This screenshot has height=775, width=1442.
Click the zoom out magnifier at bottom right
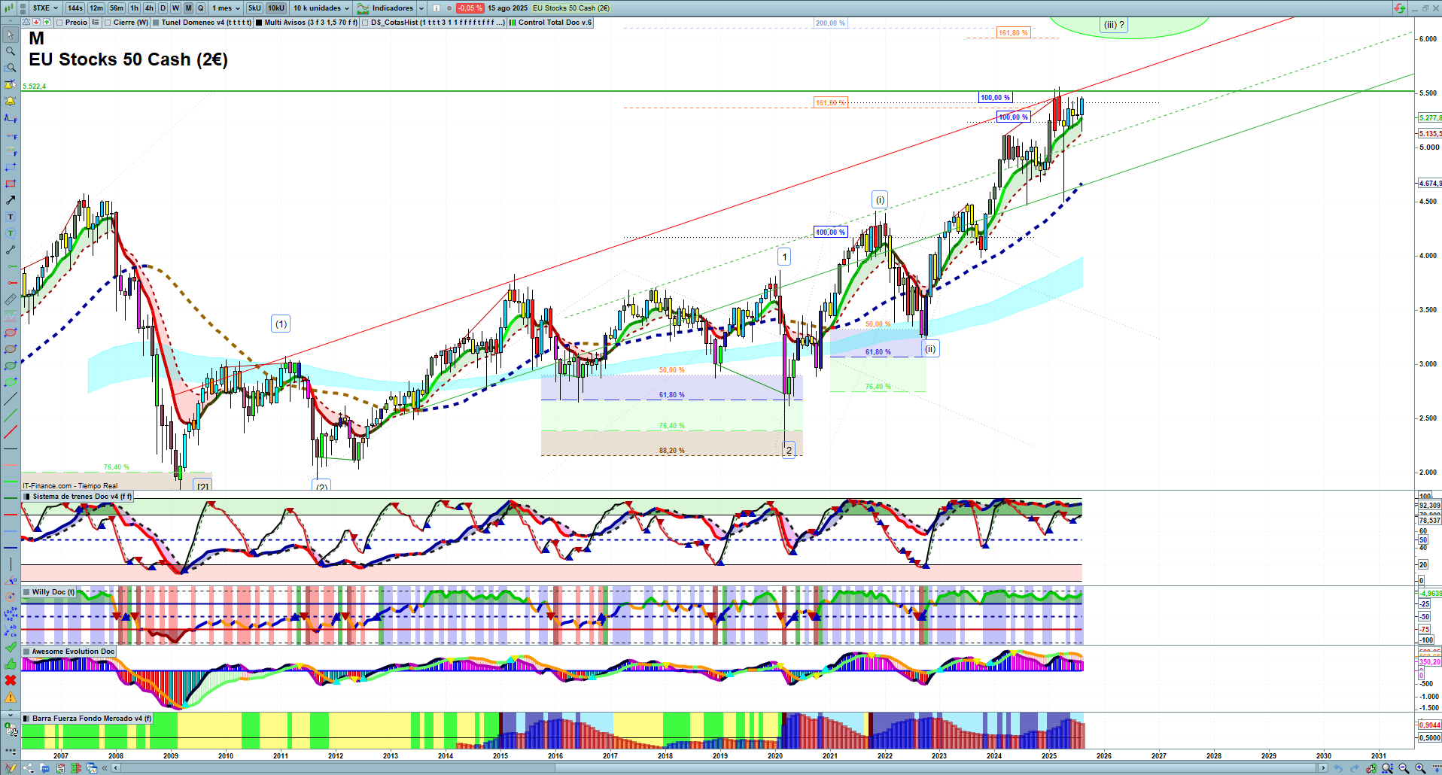(x=1404, y=768)
